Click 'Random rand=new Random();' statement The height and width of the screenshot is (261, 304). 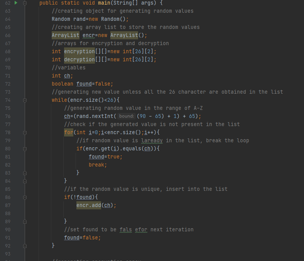pyautogui.click(x=90, y=19)
